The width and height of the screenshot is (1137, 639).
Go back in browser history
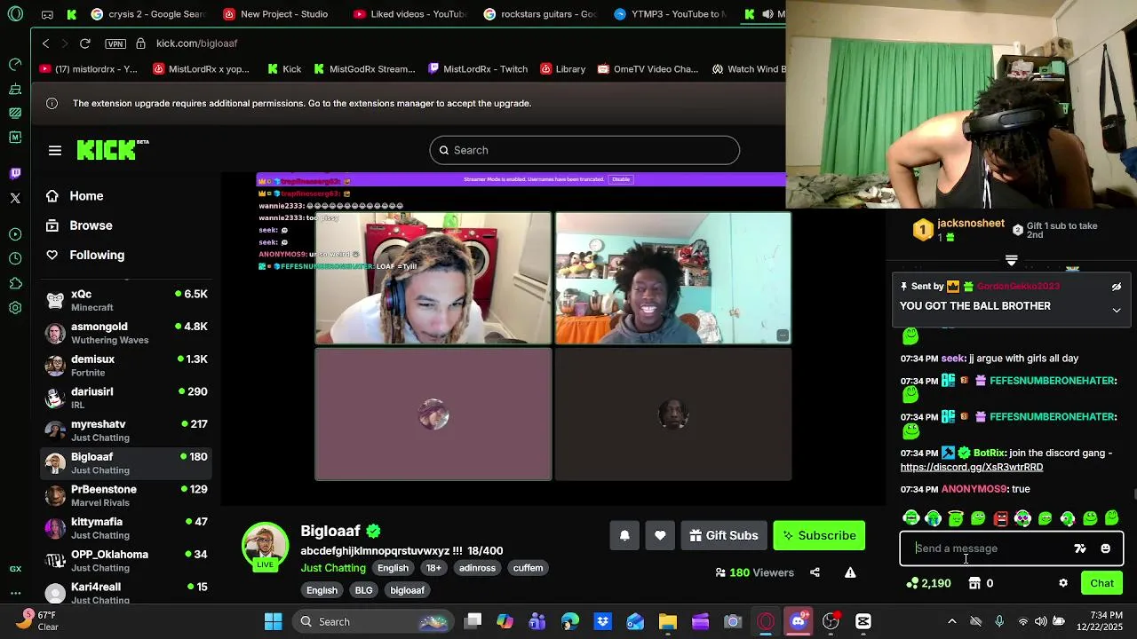[x=46, y=43]
